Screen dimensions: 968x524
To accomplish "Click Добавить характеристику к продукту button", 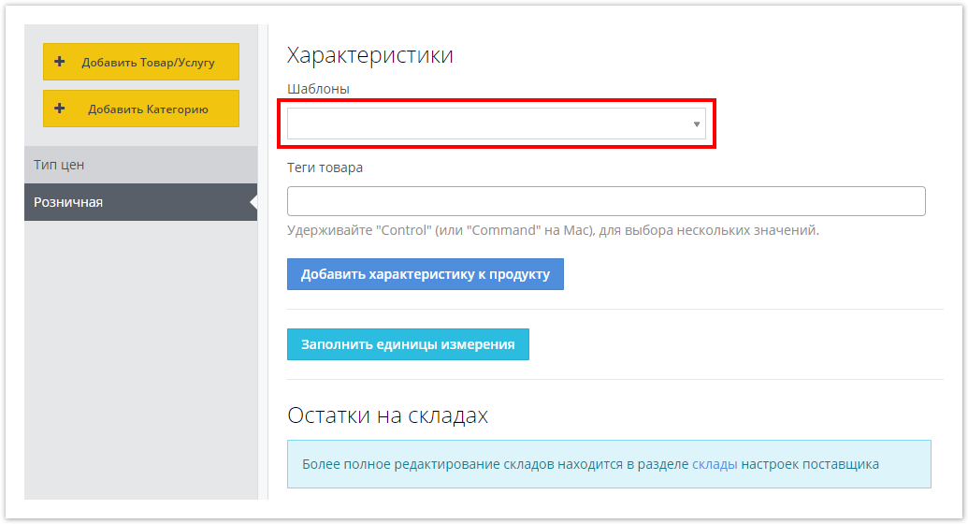I will click(426, 274).
